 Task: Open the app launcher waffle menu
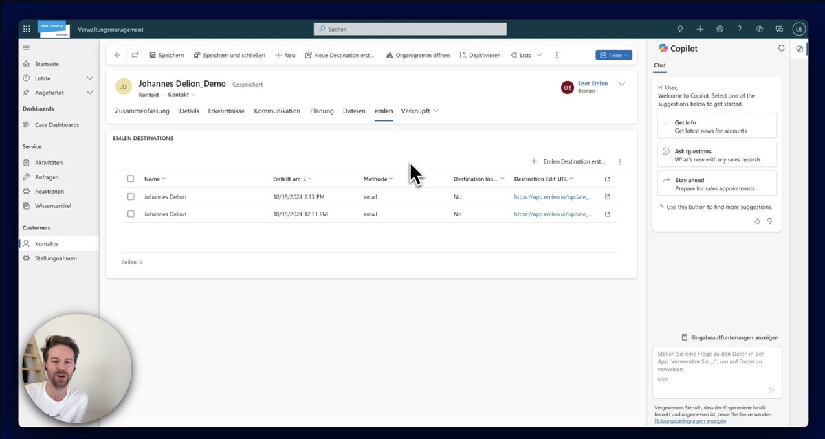tap(27, 29)
